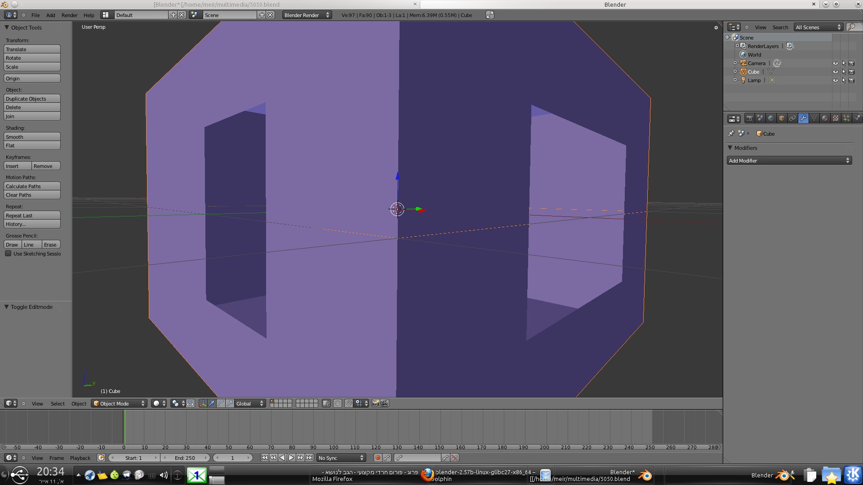The width and height of the screenshot is (863, 485).
Task: Toggle Cube visibility eye in outliner
Action: click(835, 72)
